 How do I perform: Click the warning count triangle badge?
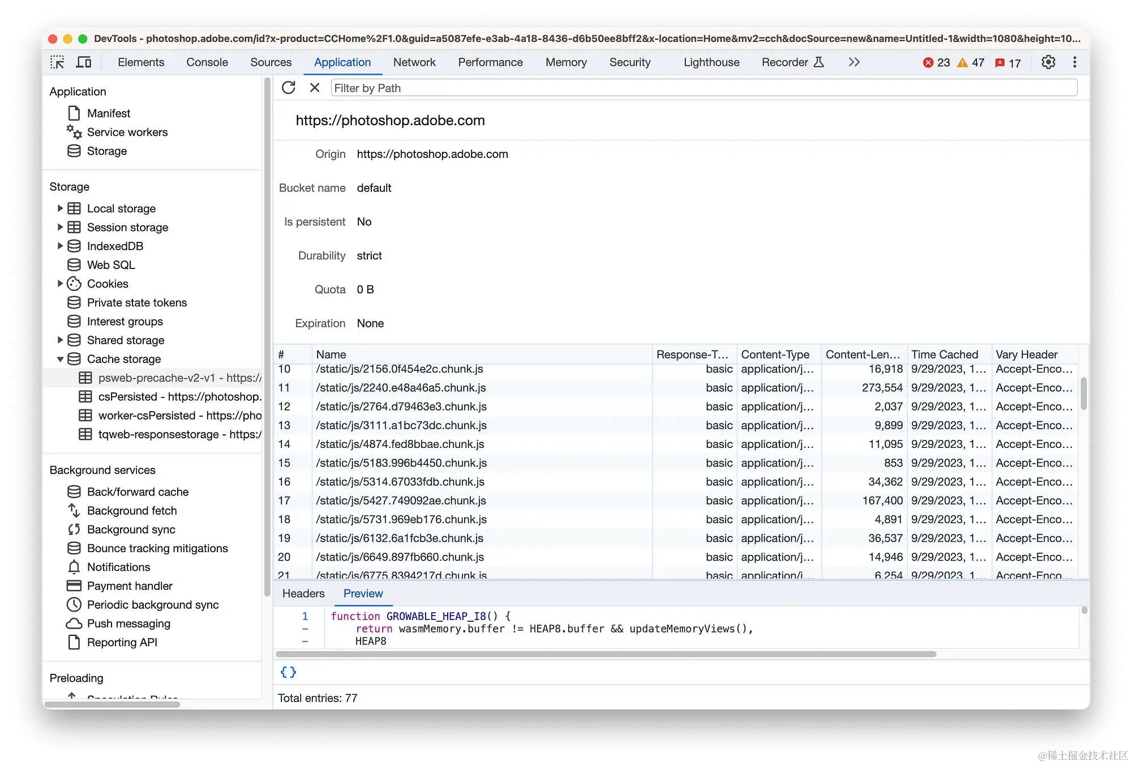point(971,63)
